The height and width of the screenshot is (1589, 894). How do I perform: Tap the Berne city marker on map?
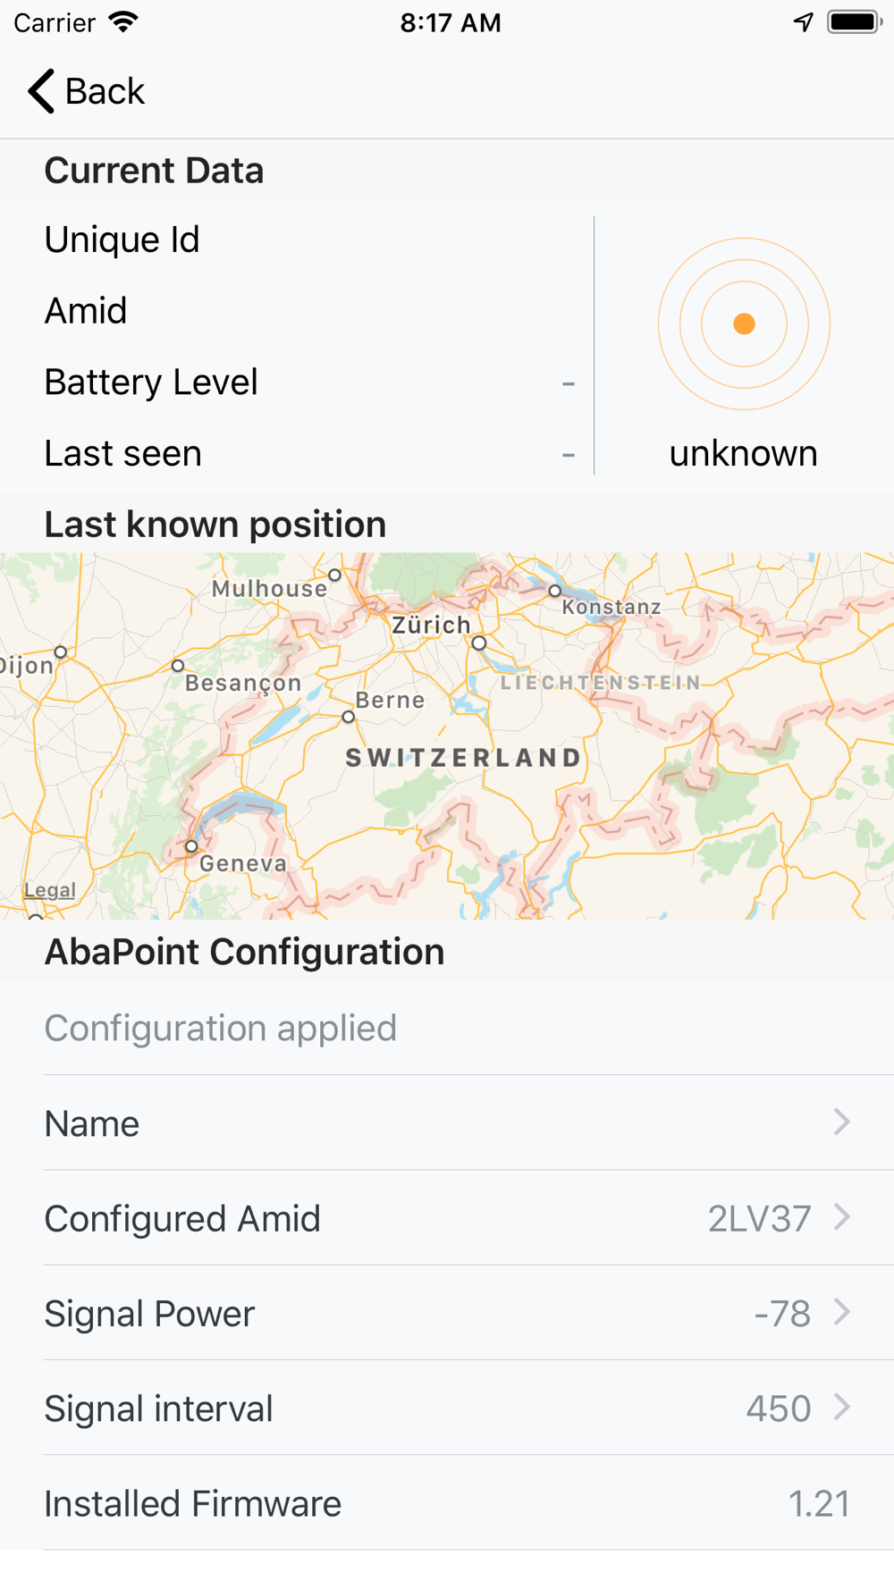pyautogui.click(x=349, y=717)
